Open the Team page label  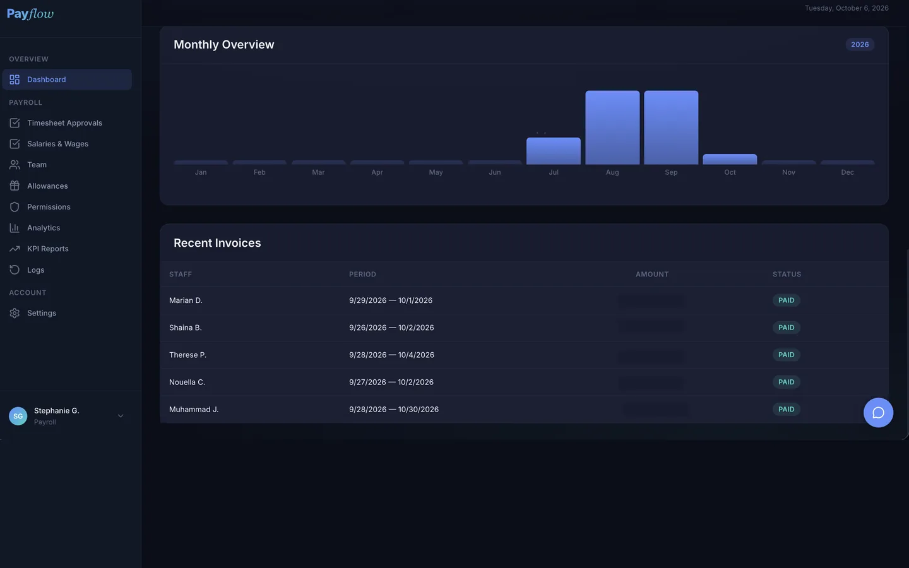point(37,165)
